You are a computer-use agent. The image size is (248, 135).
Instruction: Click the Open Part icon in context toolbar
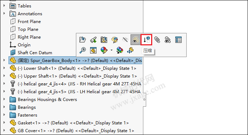tap(83, 40)
